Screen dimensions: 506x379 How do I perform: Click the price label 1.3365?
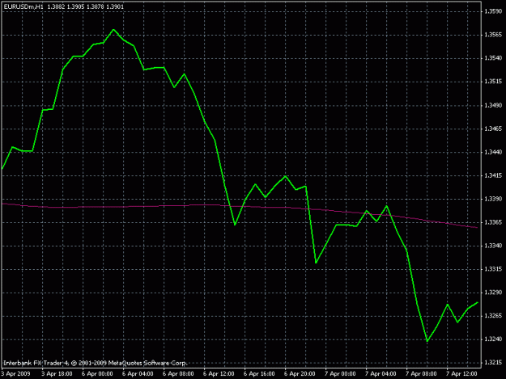click(x=493, y=222)
